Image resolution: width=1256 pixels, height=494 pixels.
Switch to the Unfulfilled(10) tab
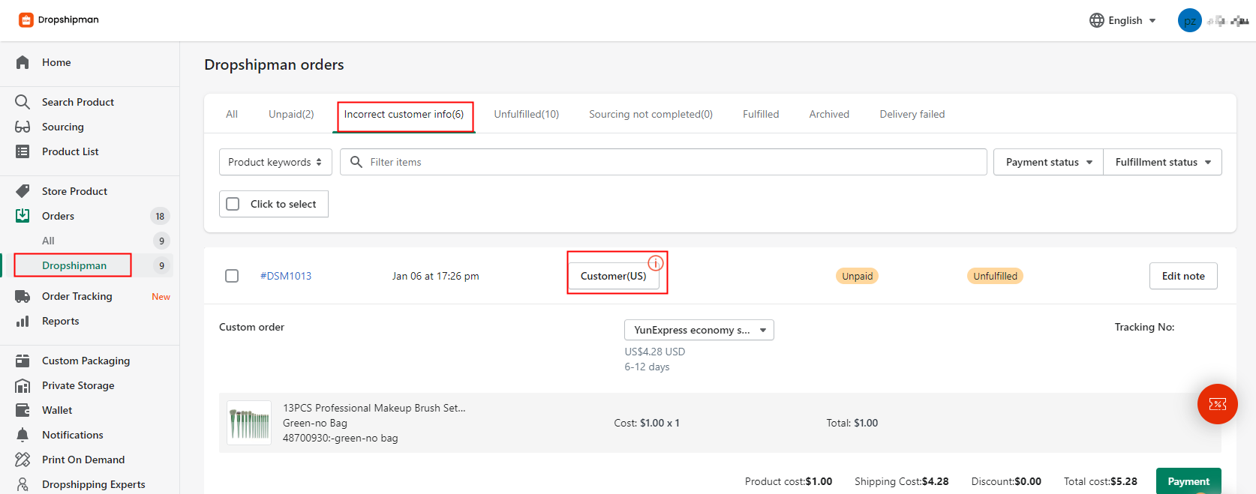527,114
